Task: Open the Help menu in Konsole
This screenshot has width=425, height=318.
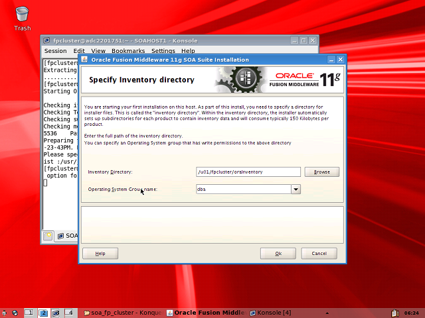Action: (x=188, y=51)
